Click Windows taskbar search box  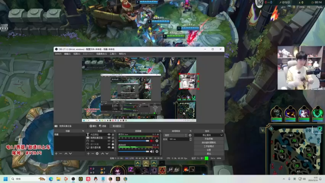click(28, 179)
